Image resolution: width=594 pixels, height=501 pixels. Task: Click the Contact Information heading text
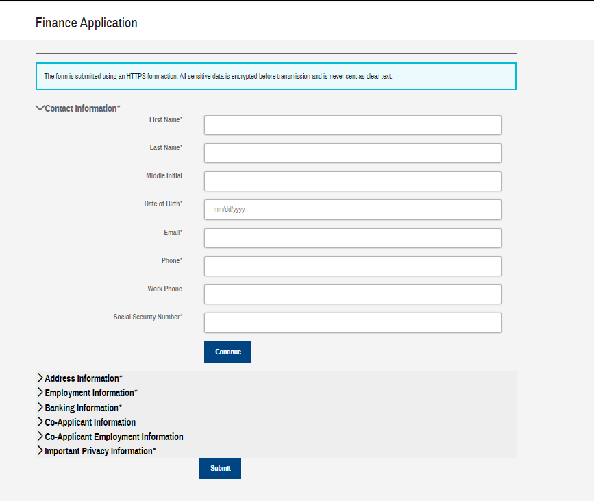(x=83, y=108)
